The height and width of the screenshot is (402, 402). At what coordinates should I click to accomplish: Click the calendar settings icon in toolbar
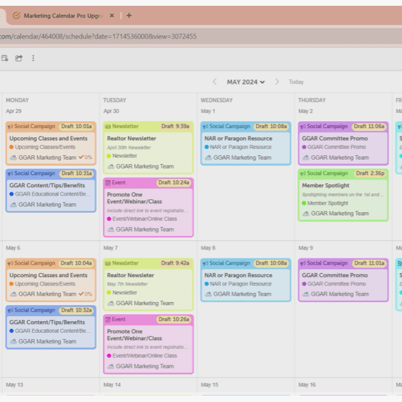[x=4, y=58]
